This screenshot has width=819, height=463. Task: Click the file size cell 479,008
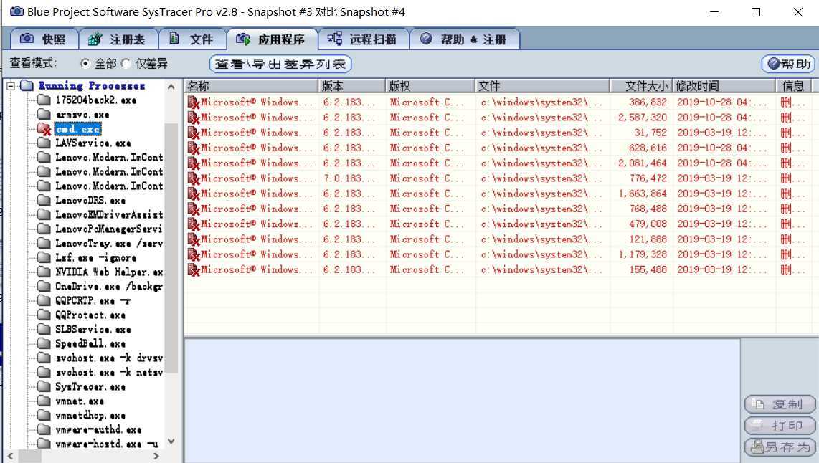[x=648, y=224]
